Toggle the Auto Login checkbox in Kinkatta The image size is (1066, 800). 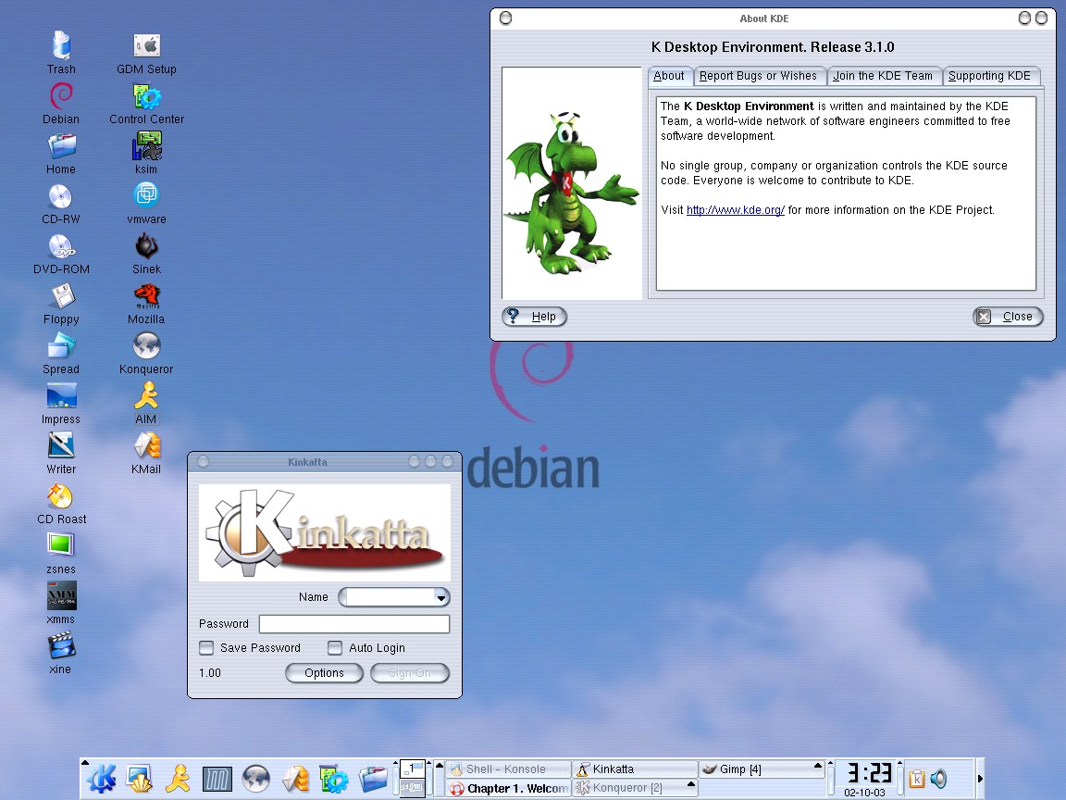[x=334, y=647]
